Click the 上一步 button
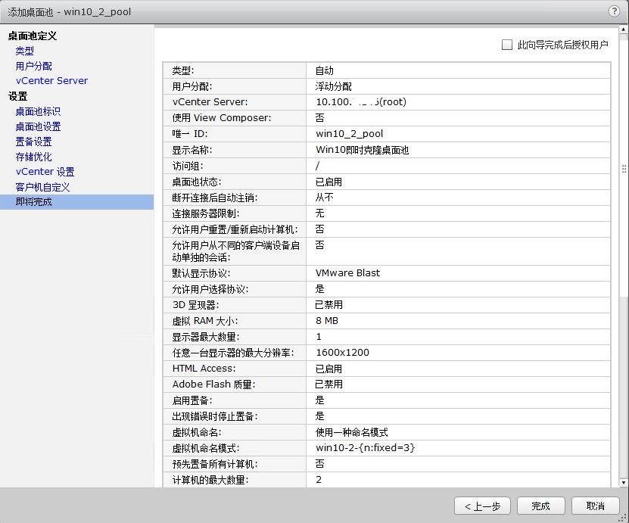Screen dimensions: 629x523 coord(482,506)
